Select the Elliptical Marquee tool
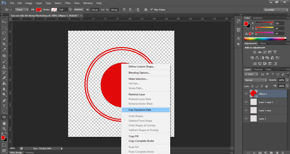Screen dimensions: 290x154 pos(4,27)
